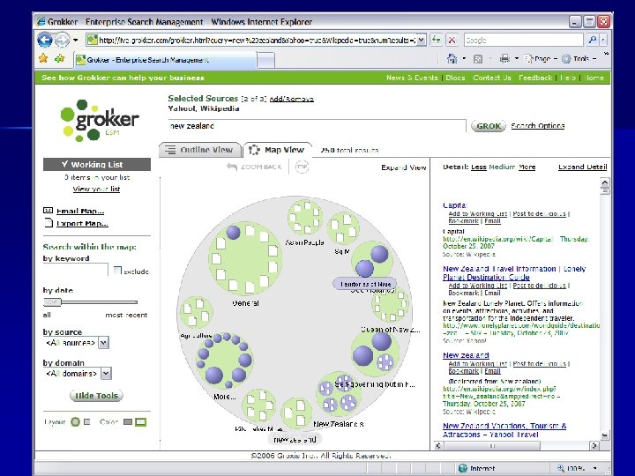The image size is (635, 476).
Task: Click the Expand Detail link
Action: pyautogui.click(x=582, y=167)
